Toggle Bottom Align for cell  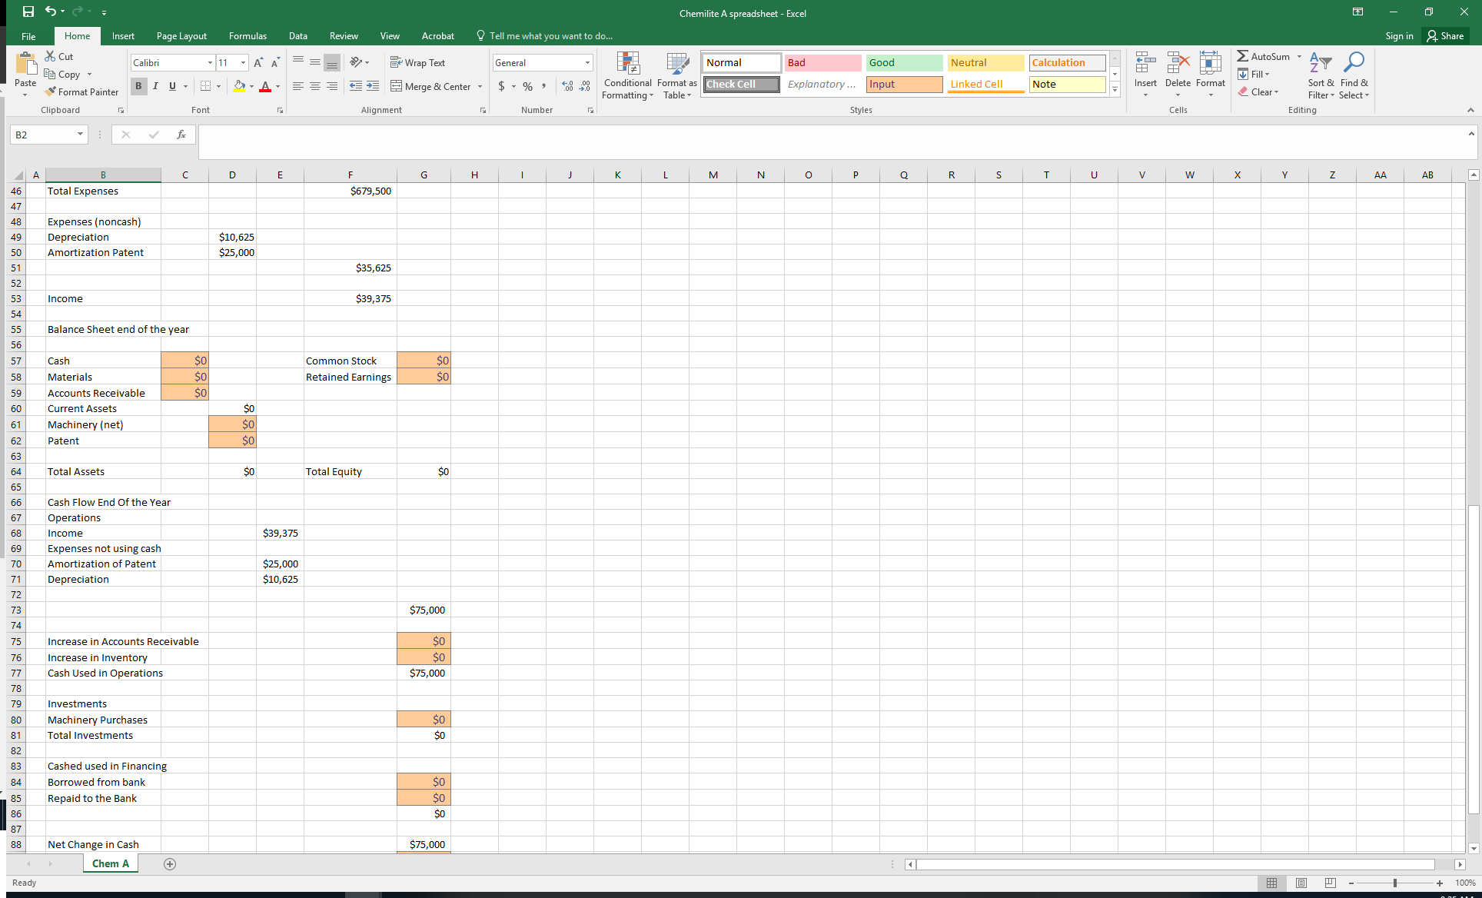(332, 62)
